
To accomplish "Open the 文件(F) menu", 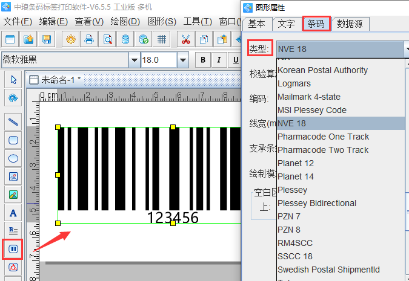I will [x=18, y=22].
